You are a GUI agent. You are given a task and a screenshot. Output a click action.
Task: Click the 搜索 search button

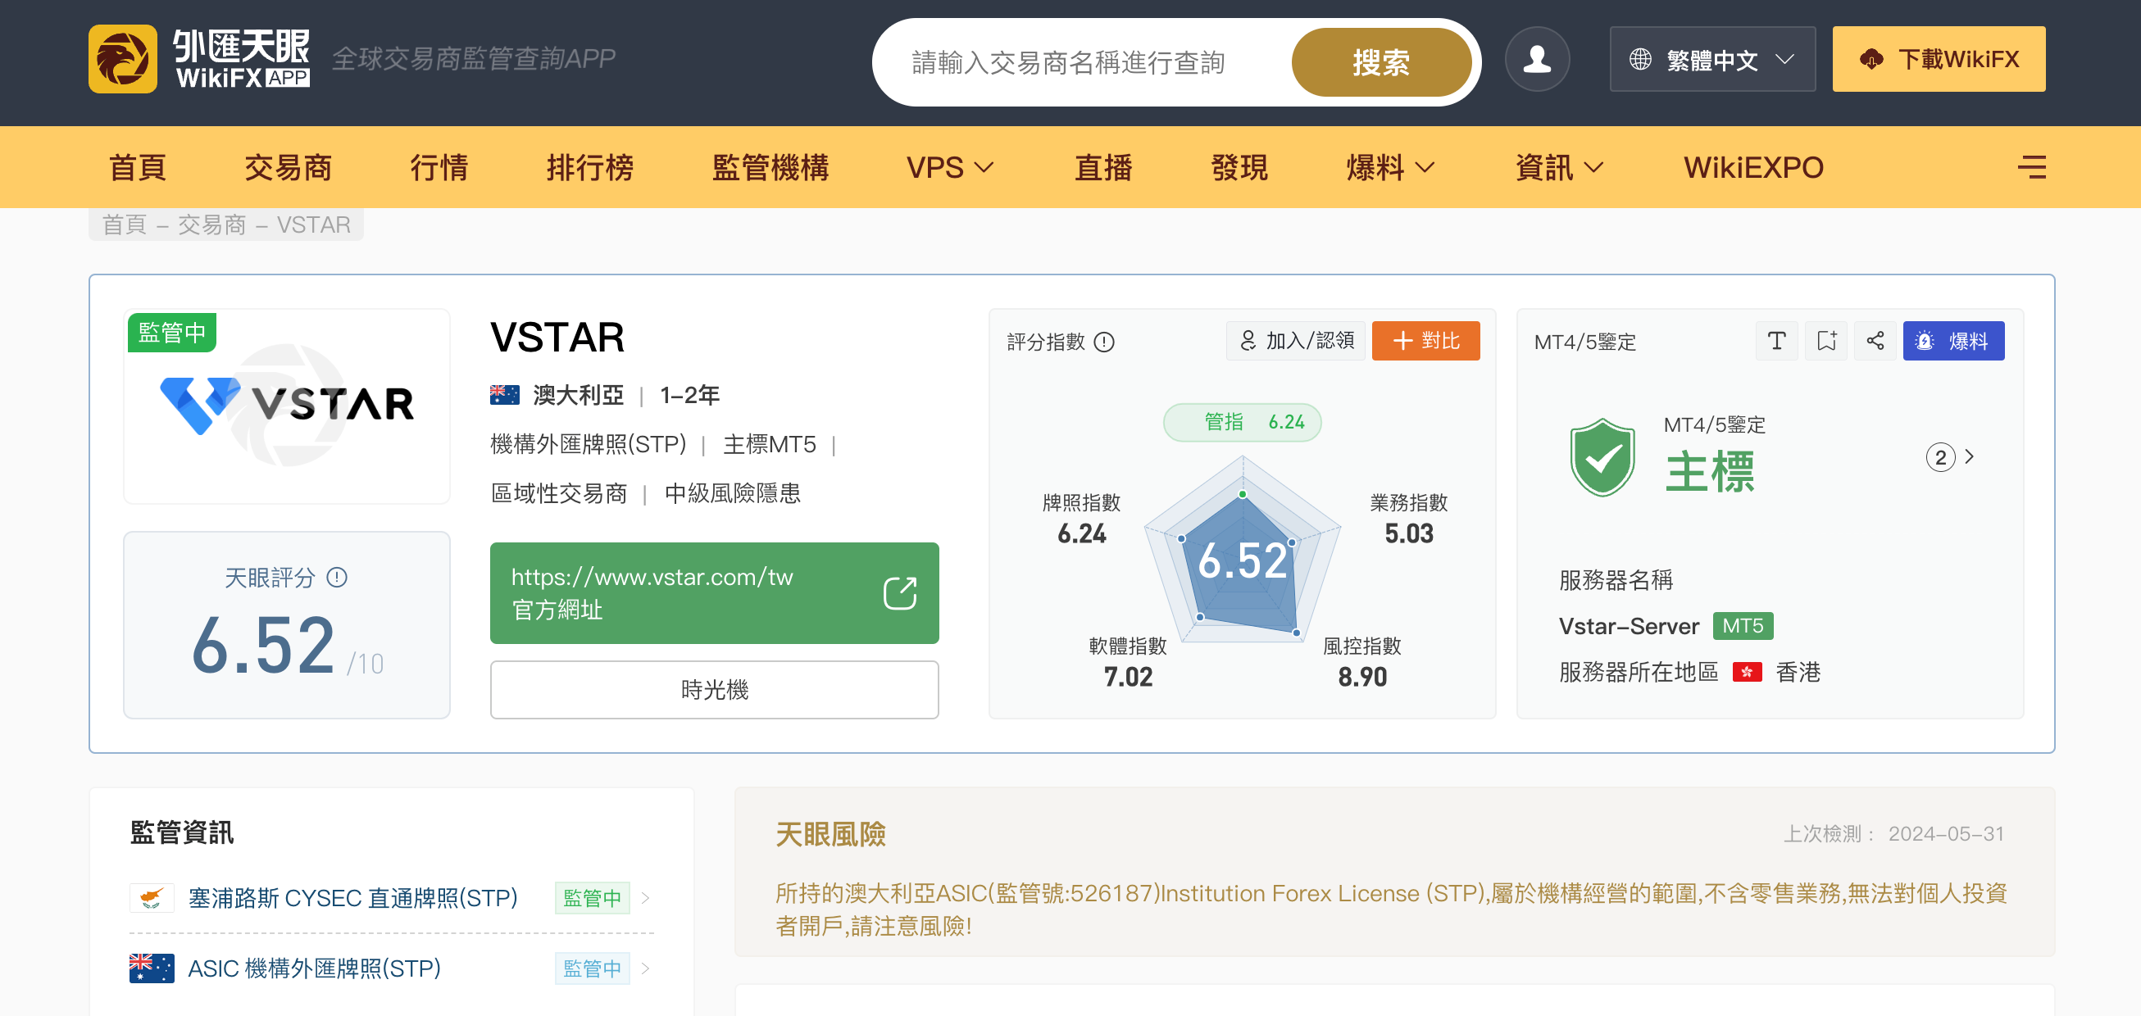(x=1380, y=61)
